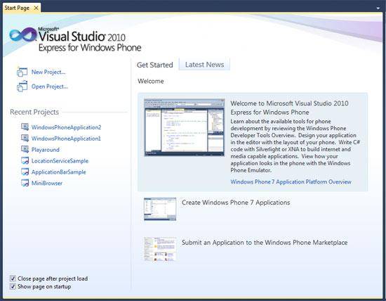Click the Playaround project icon

[25, 149]
